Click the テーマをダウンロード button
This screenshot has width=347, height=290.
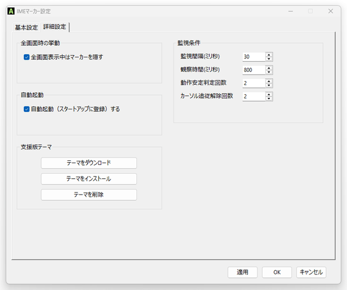[88, 163]
